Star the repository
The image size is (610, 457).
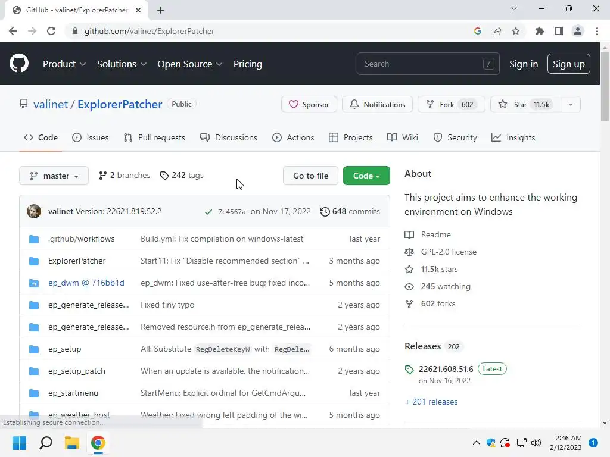(x=525, y=104)
